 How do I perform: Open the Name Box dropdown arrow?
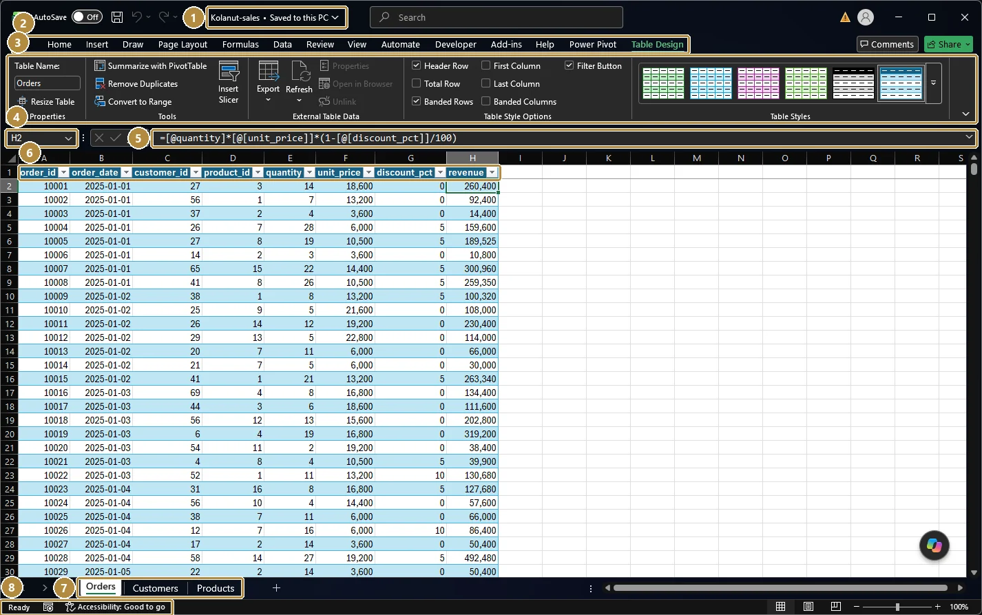pyautogui.click(x=68, y=138)
